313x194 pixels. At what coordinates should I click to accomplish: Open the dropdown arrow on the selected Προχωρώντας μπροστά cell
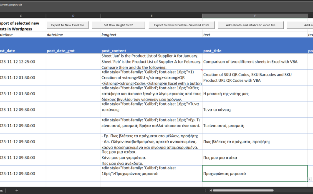309,179
